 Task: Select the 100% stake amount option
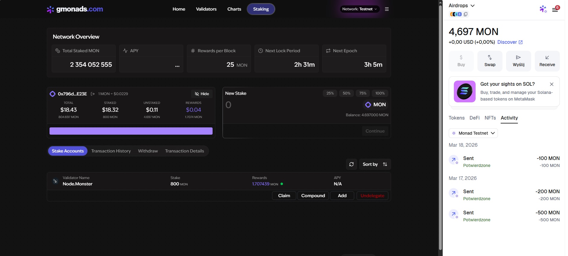[x=380, y=93]
